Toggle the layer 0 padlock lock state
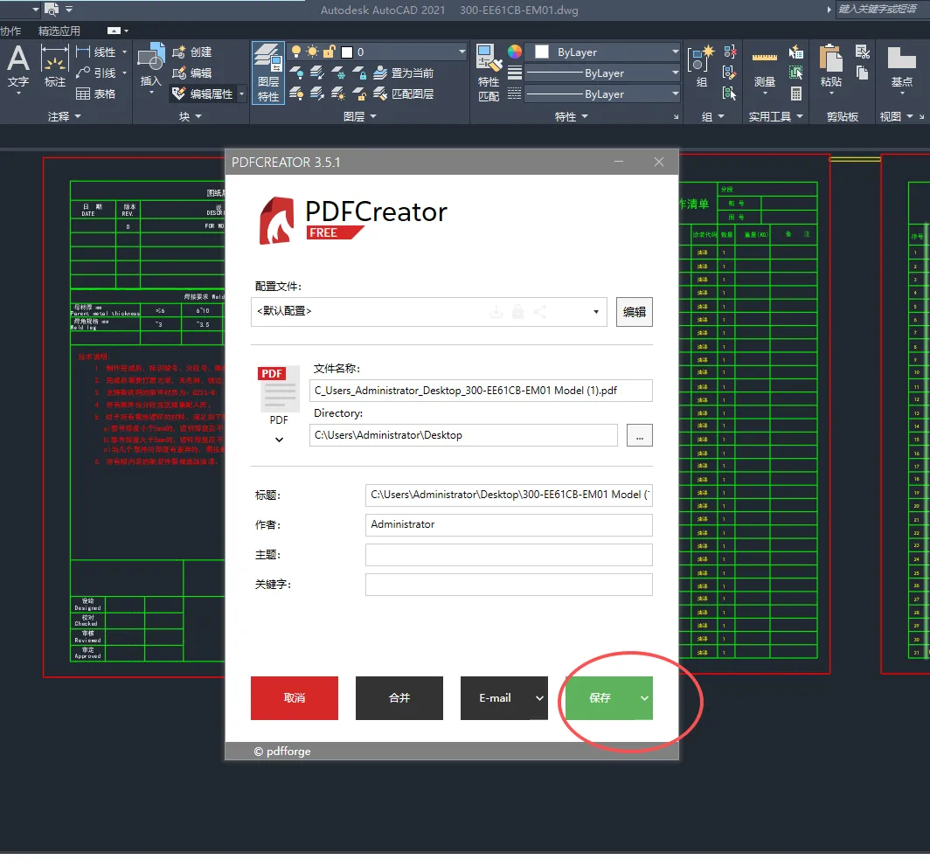 (x=330, y=52)
